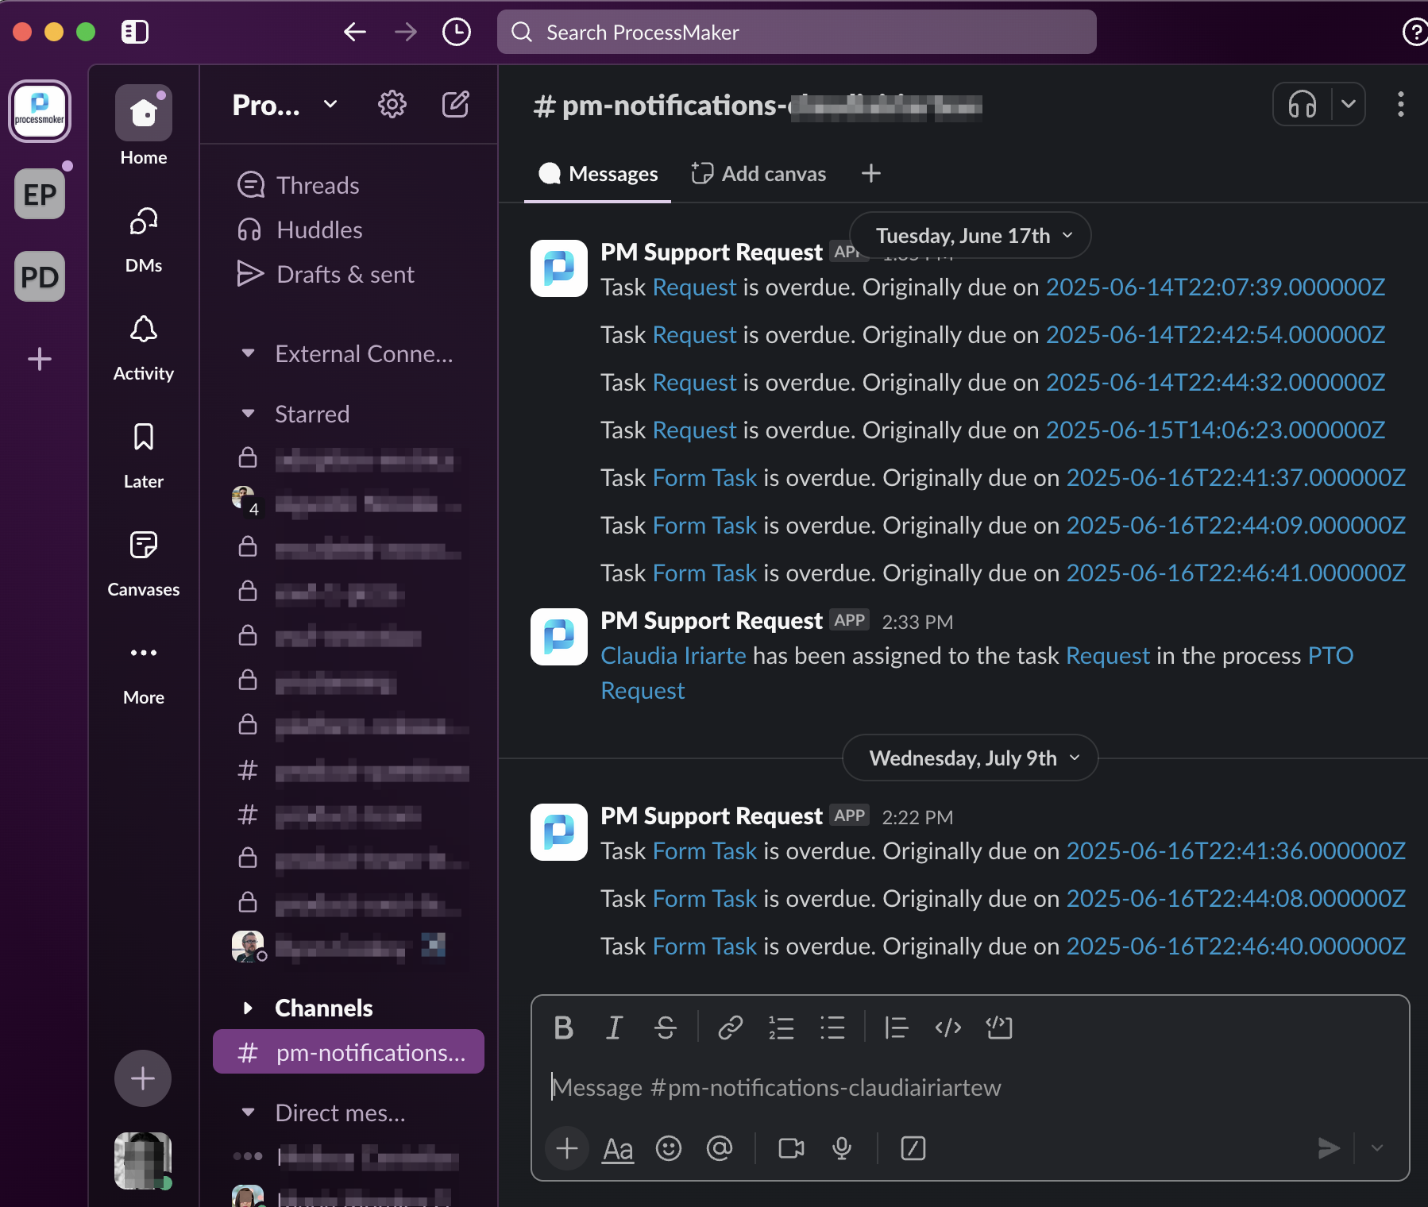The image size is (1428, 1207).
Task: Compose a new message
Action: click(456, 104)
